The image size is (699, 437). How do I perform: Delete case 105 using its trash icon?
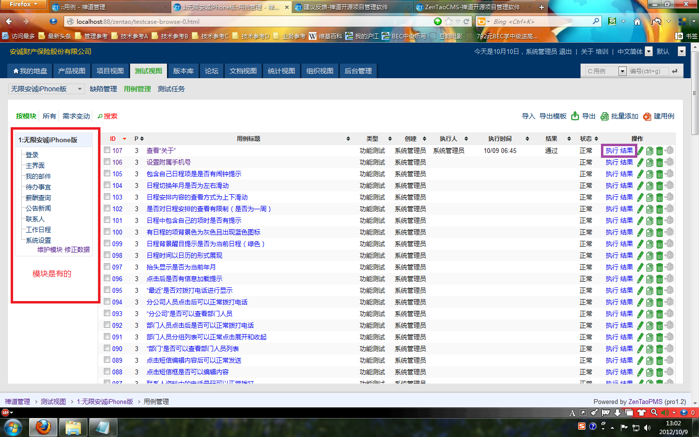point(659,174)
